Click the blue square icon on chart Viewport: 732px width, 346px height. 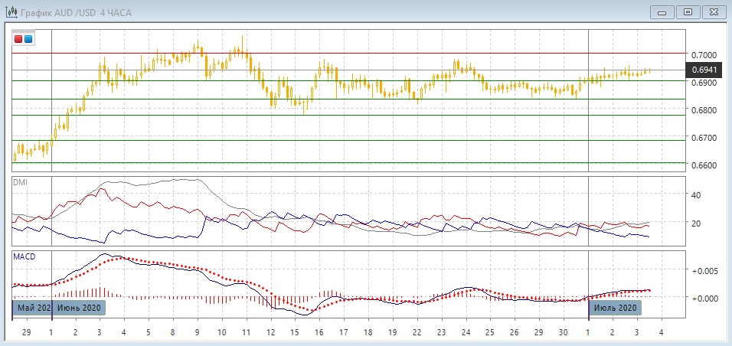[x=28, y=38]
